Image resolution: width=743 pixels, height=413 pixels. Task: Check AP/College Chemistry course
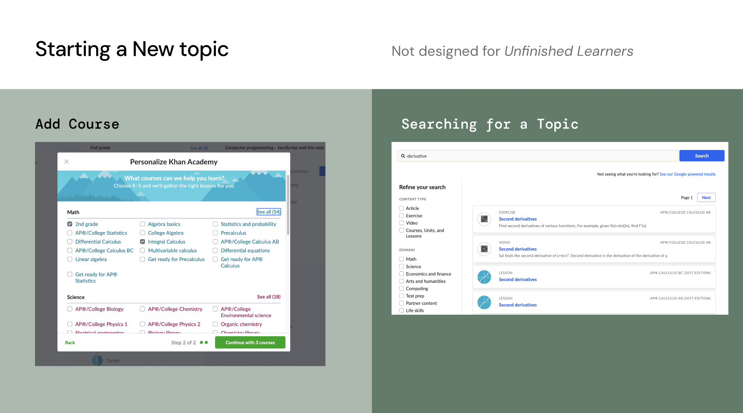click(x=142, y=309)
